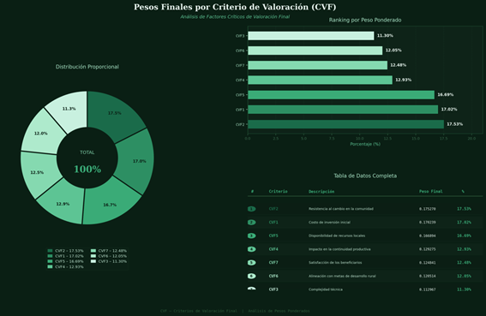Click the 12.48% value in table row CVF7
This screenshot has height=316, width=486.
[x=464, y=263]
